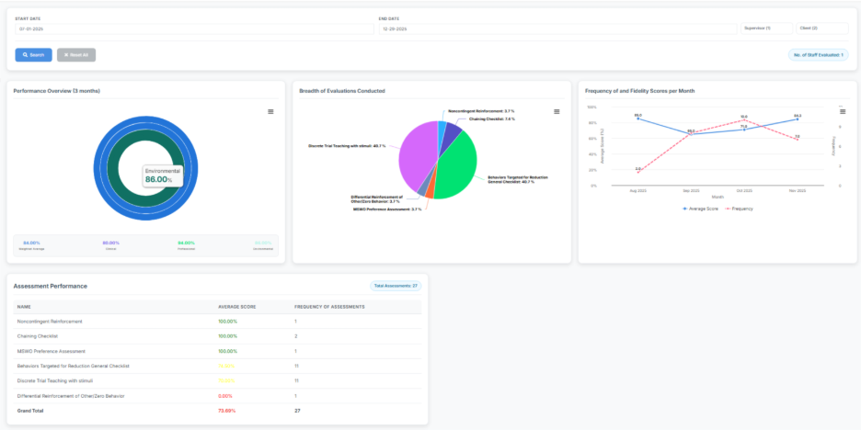861x430 pixels.
Task: Click the green Behaviors Targeted pie slice
Action: click(458, 167)
